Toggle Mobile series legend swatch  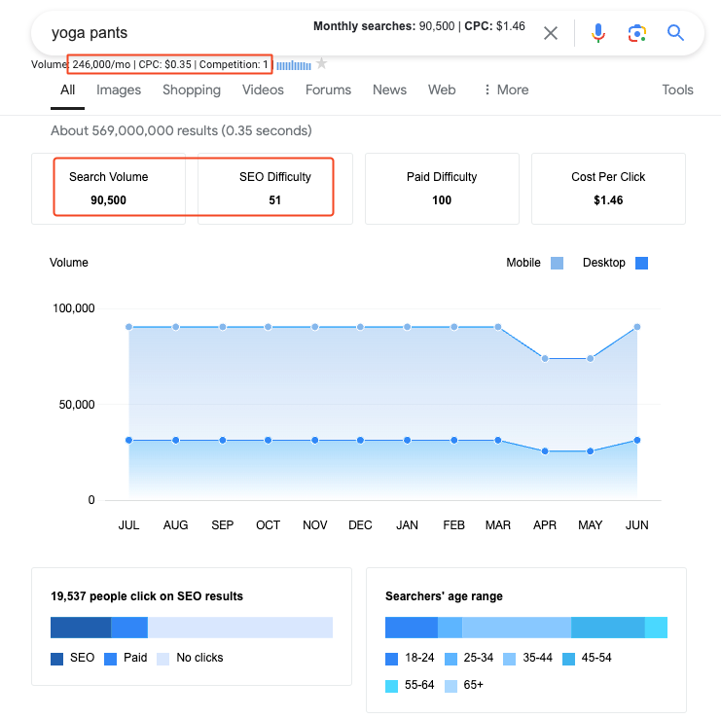pyautogui.click(x=557, y=263)
